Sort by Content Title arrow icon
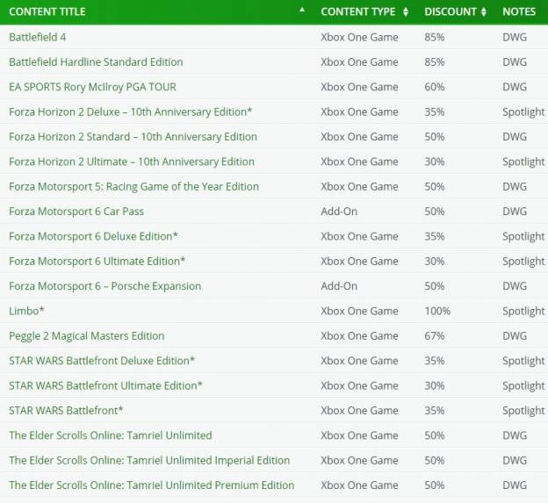Image resolution: width=548 pixels, height=503 pixels. coord(302,11)
